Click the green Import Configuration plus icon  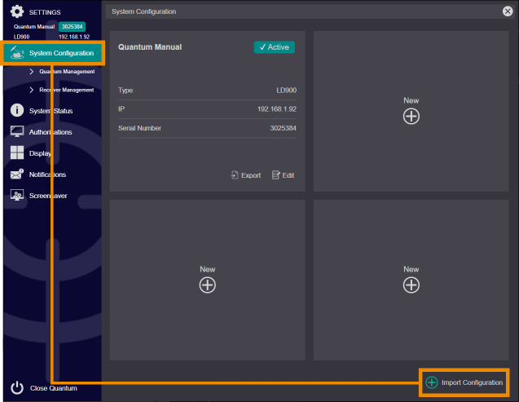click(432, 382)
